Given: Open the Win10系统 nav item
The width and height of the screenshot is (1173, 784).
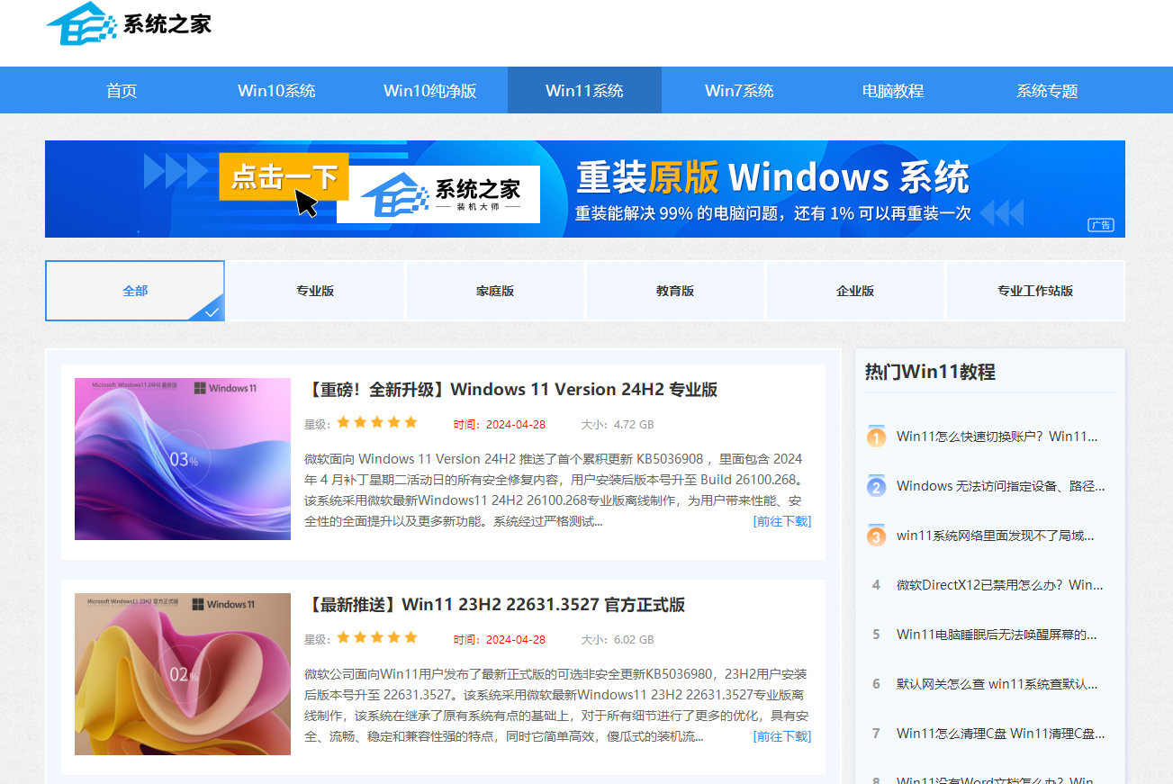Looking at the screenshot, I should click(276, 90).
